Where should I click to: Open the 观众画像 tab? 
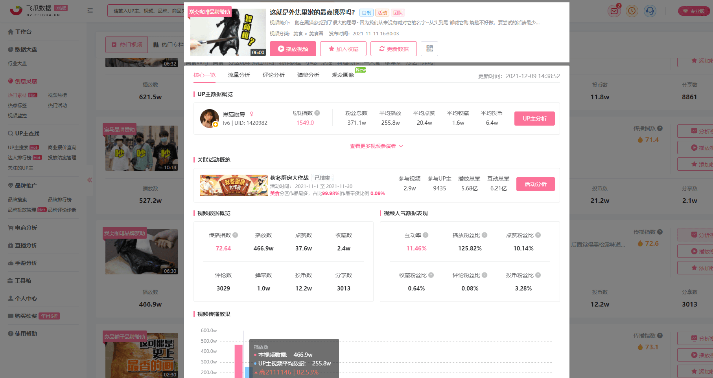tap(343, 75)
